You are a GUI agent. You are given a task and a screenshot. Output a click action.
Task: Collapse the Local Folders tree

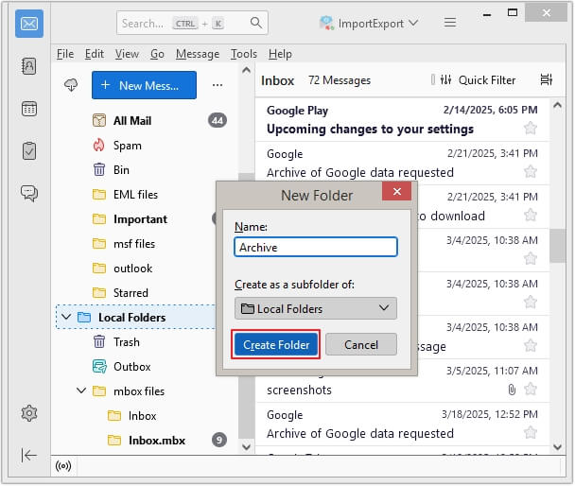pos(65,318)
